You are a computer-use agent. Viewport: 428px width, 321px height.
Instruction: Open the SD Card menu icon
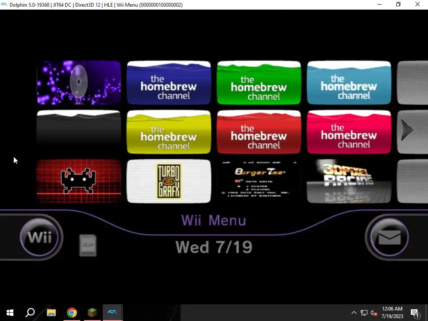pos(88,245)
